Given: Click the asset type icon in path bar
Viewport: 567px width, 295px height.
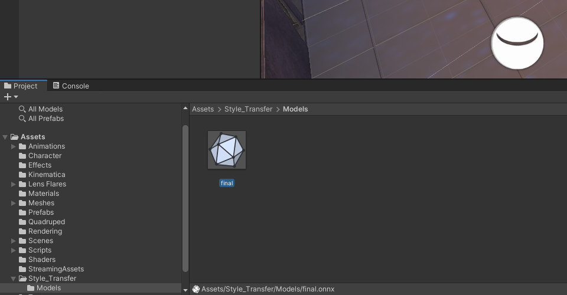Looking at the screenshot, I should click(196, 289).
